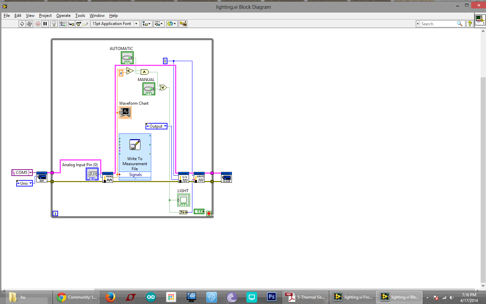
Task: Click the Arduino INIT node
Action: pos(42,177)
